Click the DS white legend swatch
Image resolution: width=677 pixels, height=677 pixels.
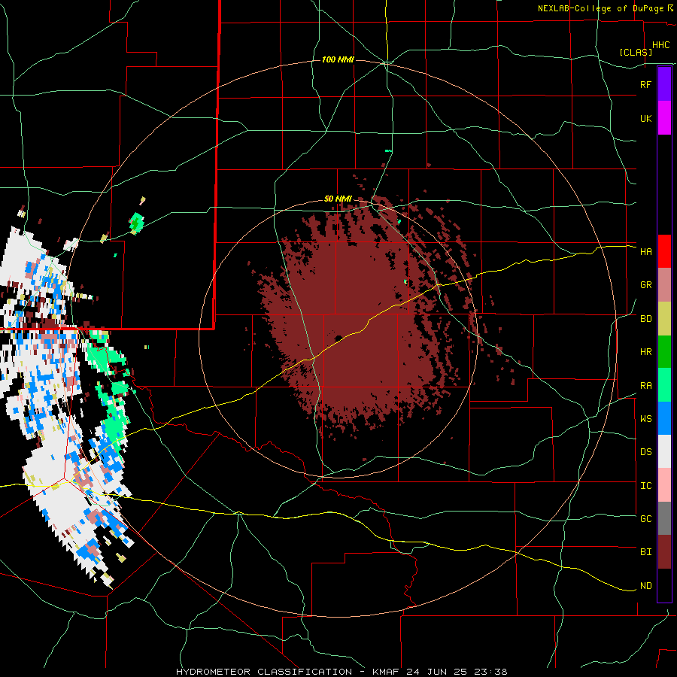point(664,451)
